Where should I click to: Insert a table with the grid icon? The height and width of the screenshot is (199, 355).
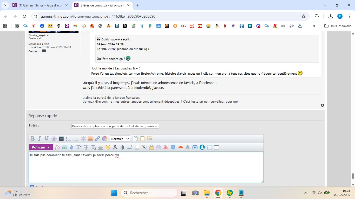point(209,147)
